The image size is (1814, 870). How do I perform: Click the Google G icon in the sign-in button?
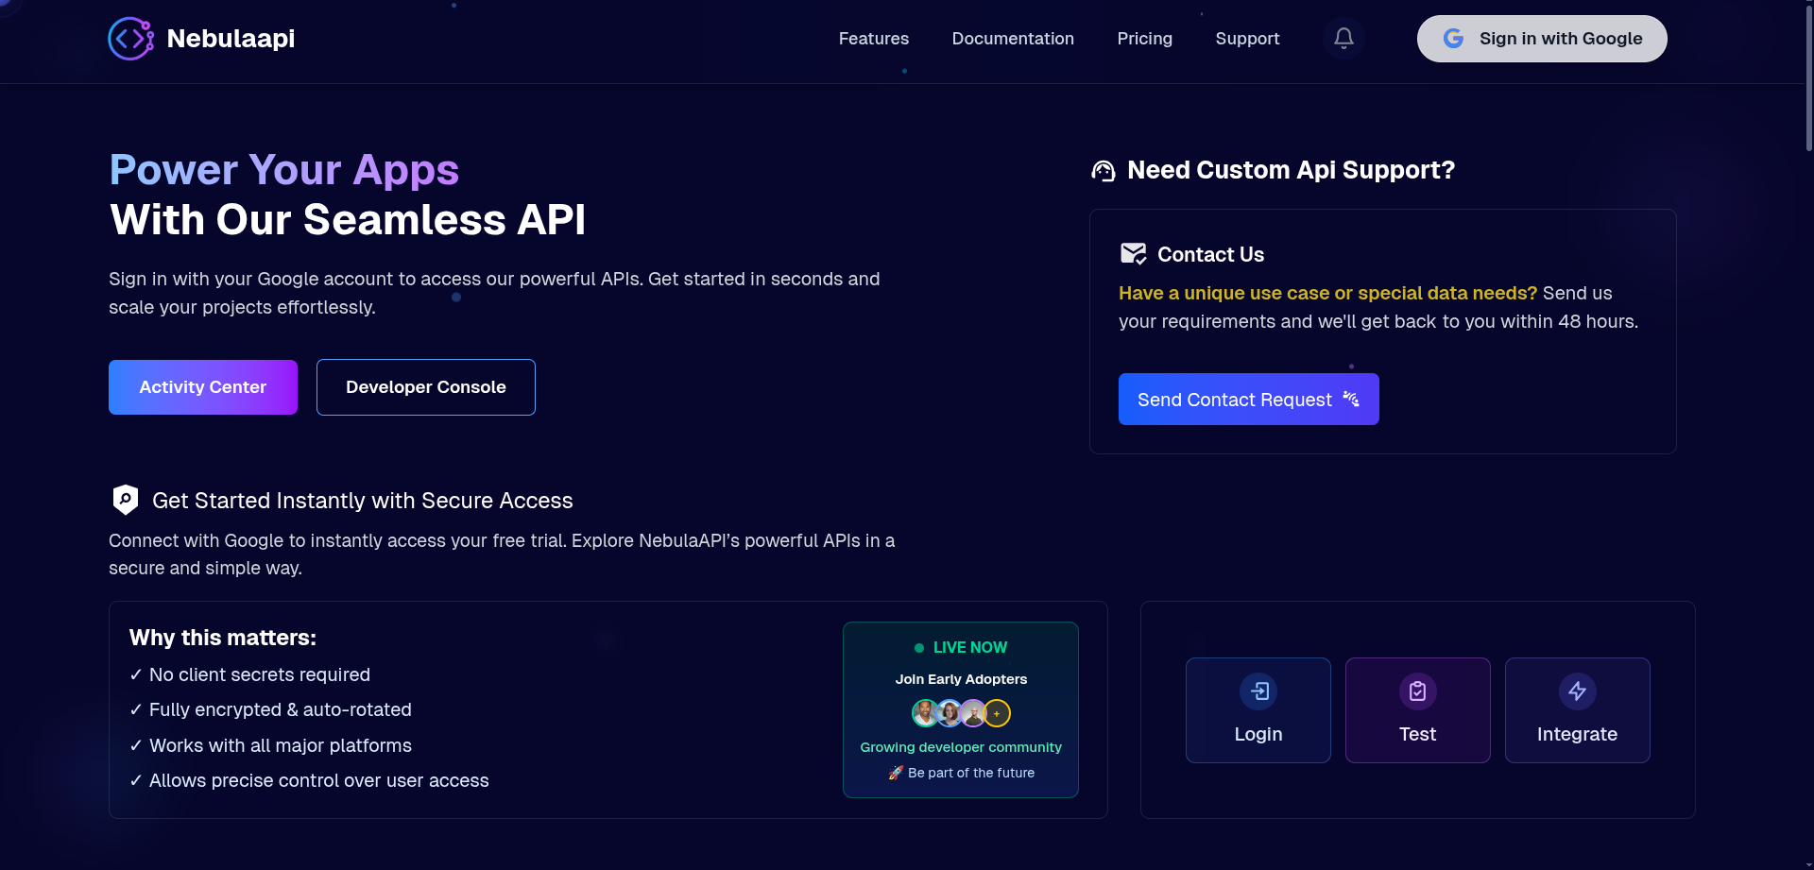[1453, 38]
